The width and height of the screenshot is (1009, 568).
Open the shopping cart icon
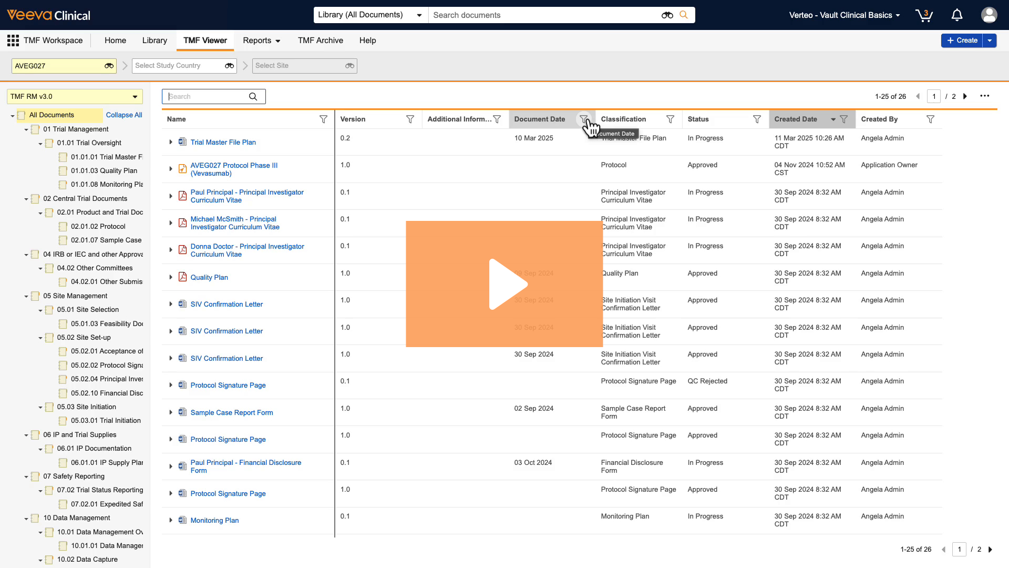923,15
